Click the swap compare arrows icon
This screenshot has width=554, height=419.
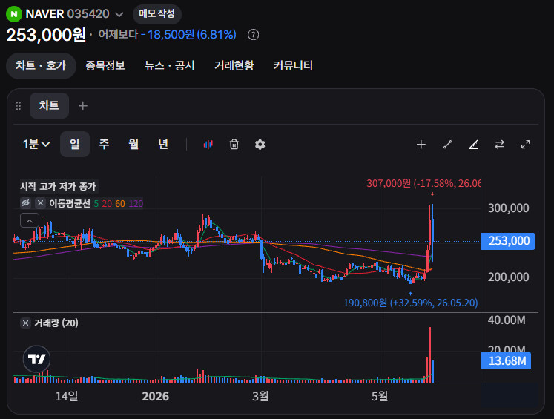(499, 145)
